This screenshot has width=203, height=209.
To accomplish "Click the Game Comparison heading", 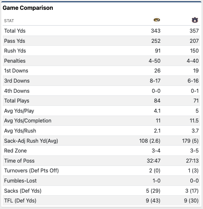I will [x=28, y=8].
